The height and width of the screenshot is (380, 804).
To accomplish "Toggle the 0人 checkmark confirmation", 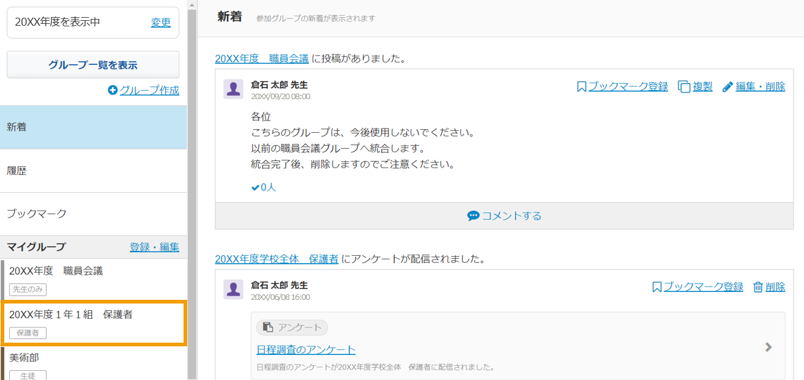I will 263,187.
